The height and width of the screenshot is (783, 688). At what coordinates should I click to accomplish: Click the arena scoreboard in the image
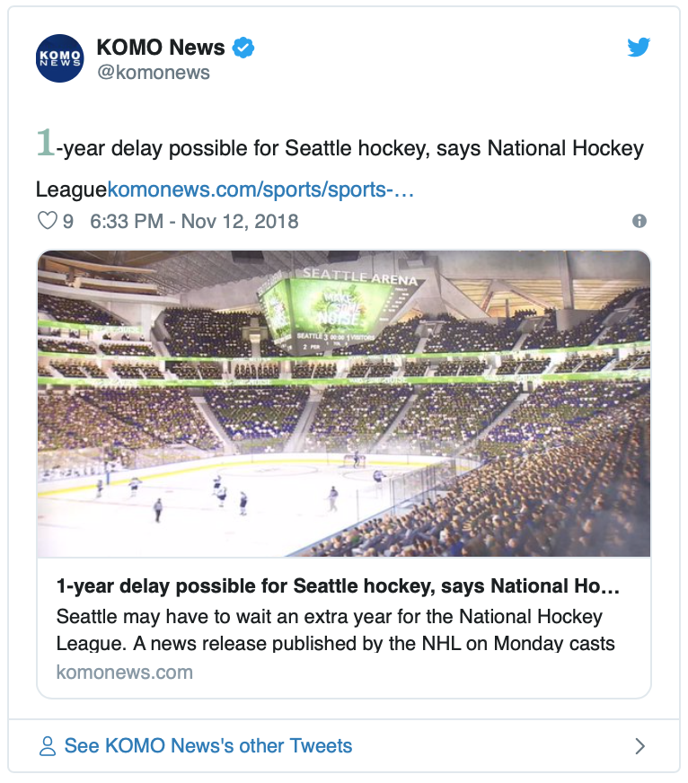322,314
